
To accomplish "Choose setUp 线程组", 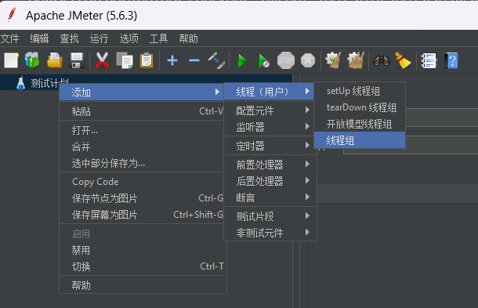I will click(360, 91).
